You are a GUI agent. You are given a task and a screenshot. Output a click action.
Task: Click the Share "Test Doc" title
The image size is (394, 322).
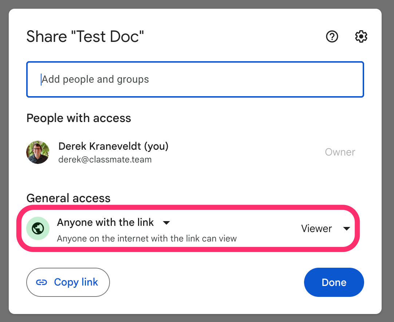(85, 37)
